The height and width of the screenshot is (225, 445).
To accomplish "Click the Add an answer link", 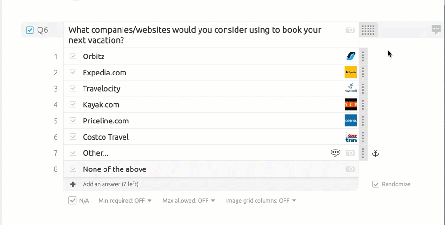I will click(x=111, y=184).
